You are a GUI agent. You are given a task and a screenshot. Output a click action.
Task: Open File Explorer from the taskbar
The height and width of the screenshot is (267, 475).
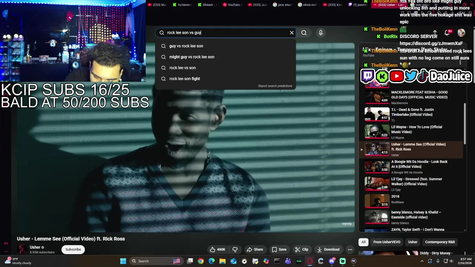coord(222,261)
